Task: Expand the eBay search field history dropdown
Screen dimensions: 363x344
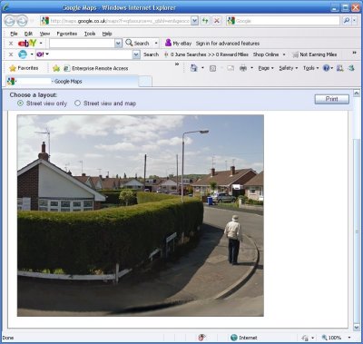Action: click(118, 44)
